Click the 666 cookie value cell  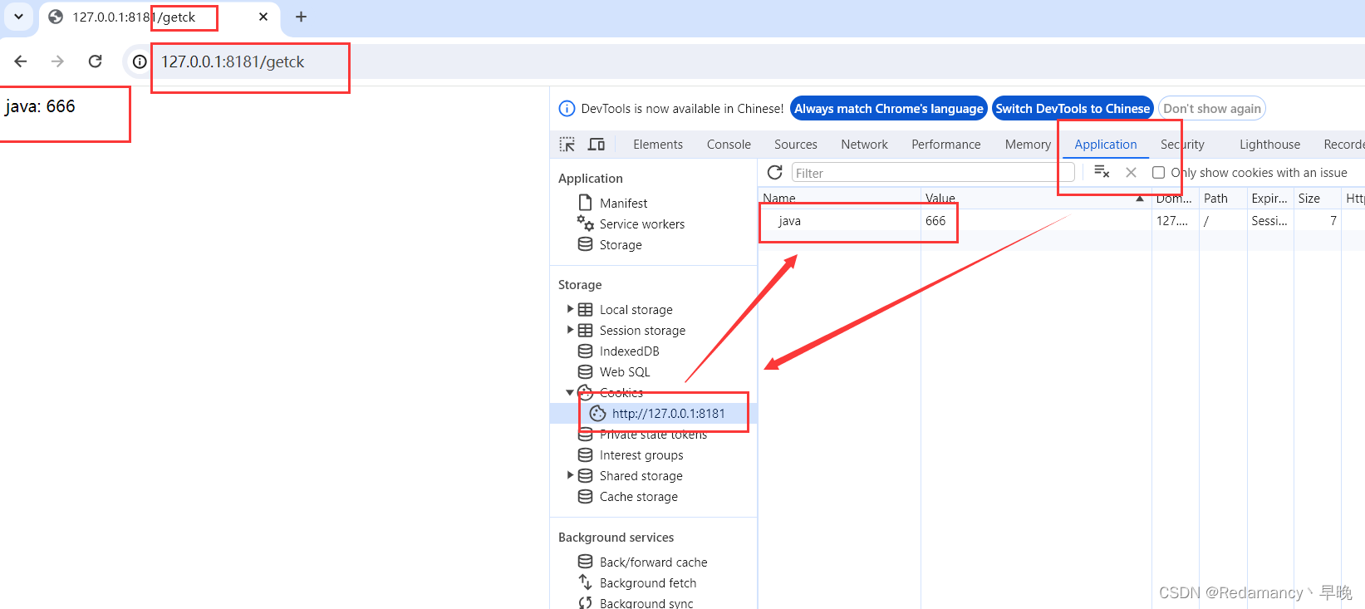pyautogui.click(x=1035, y=221)
